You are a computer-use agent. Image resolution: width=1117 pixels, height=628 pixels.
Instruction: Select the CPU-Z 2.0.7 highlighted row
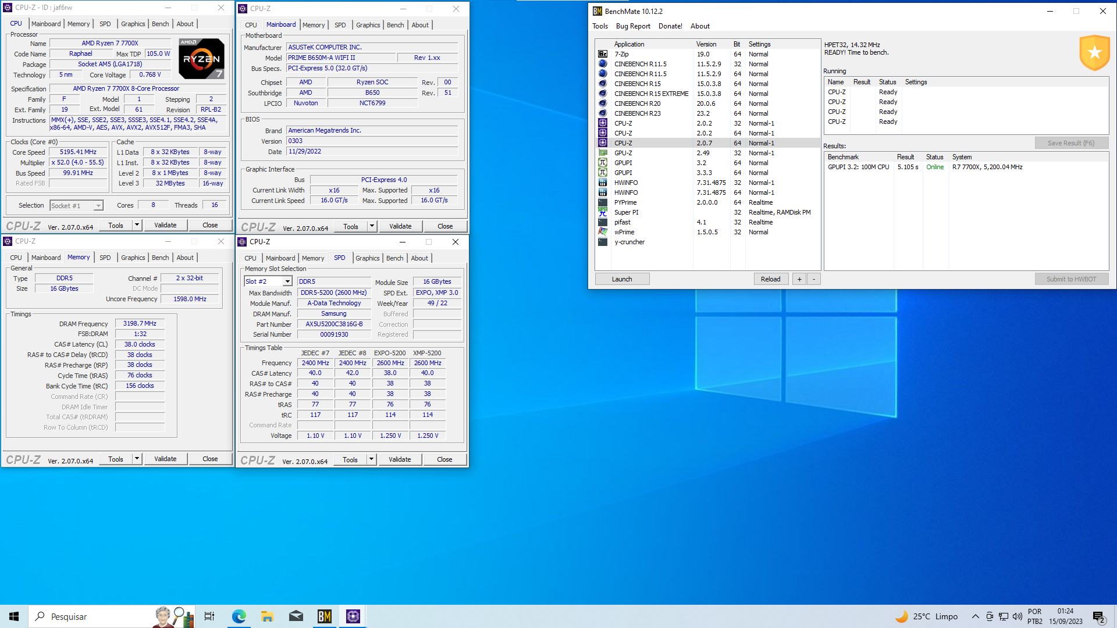click(x=707, y=143)
